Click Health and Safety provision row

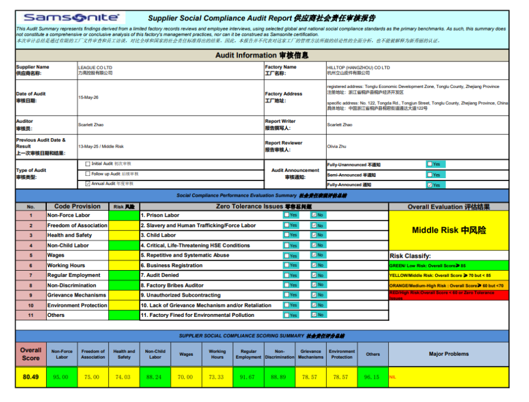point(77,235)
